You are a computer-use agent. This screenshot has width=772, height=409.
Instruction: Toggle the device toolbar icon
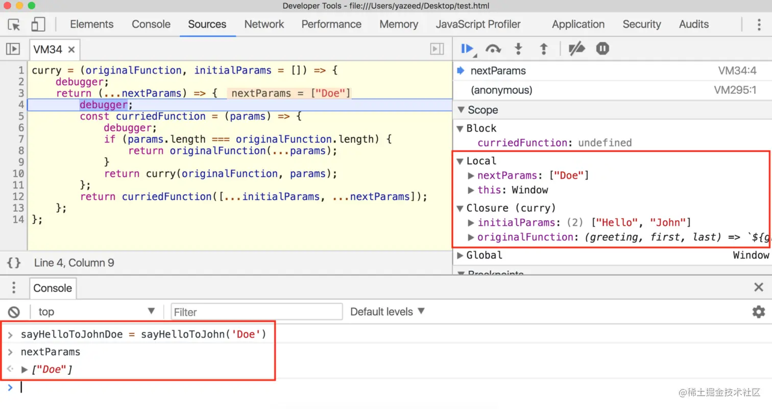click(38, 24)
